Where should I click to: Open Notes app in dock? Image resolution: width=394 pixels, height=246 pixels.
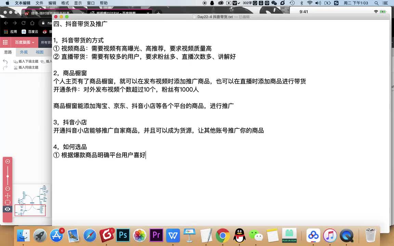click(273, 236)
